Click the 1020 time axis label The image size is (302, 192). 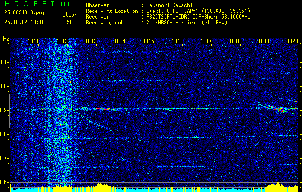(292, 41)
